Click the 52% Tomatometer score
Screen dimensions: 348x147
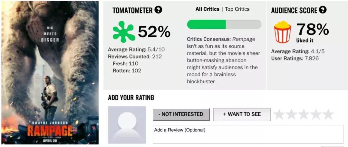154,31
